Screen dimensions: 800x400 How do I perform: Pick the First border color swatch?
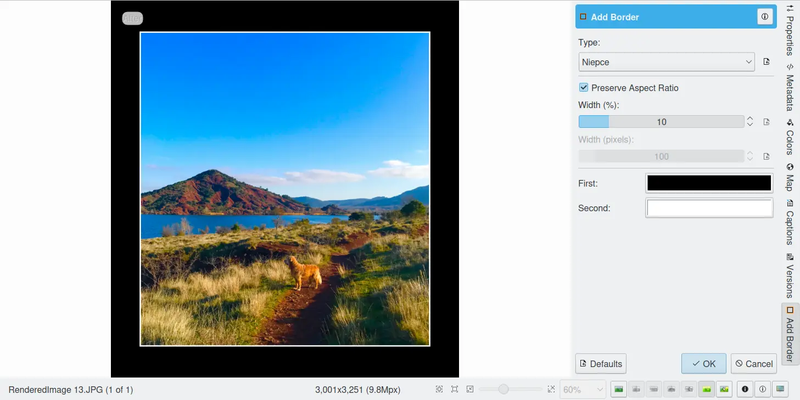(x=709, y=183)
